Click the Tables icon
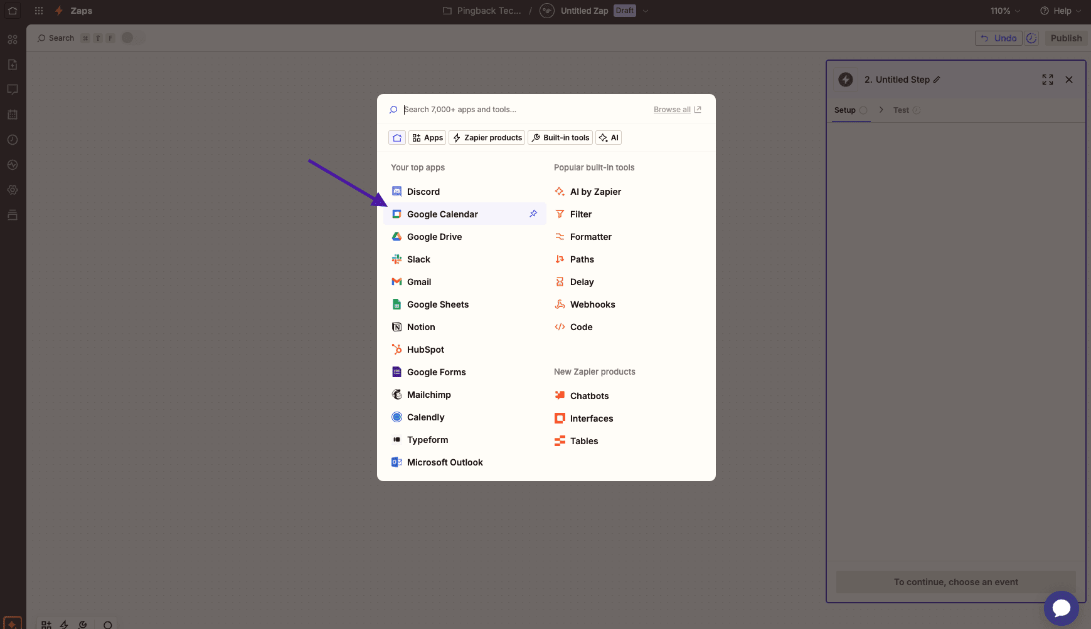 (560, 440)
